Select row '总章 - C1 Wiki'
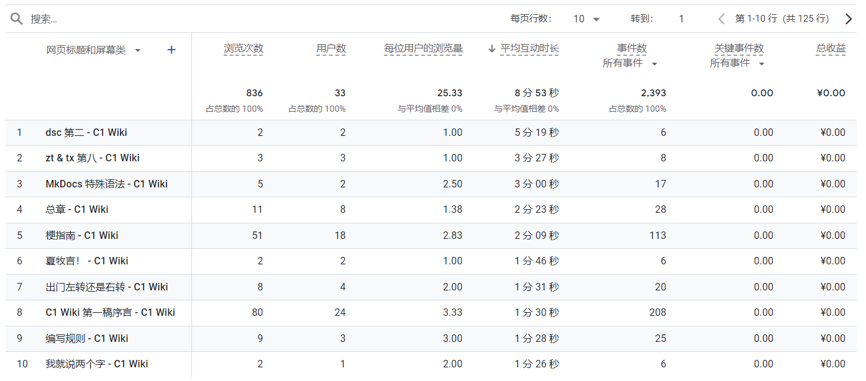 [431, 209]
